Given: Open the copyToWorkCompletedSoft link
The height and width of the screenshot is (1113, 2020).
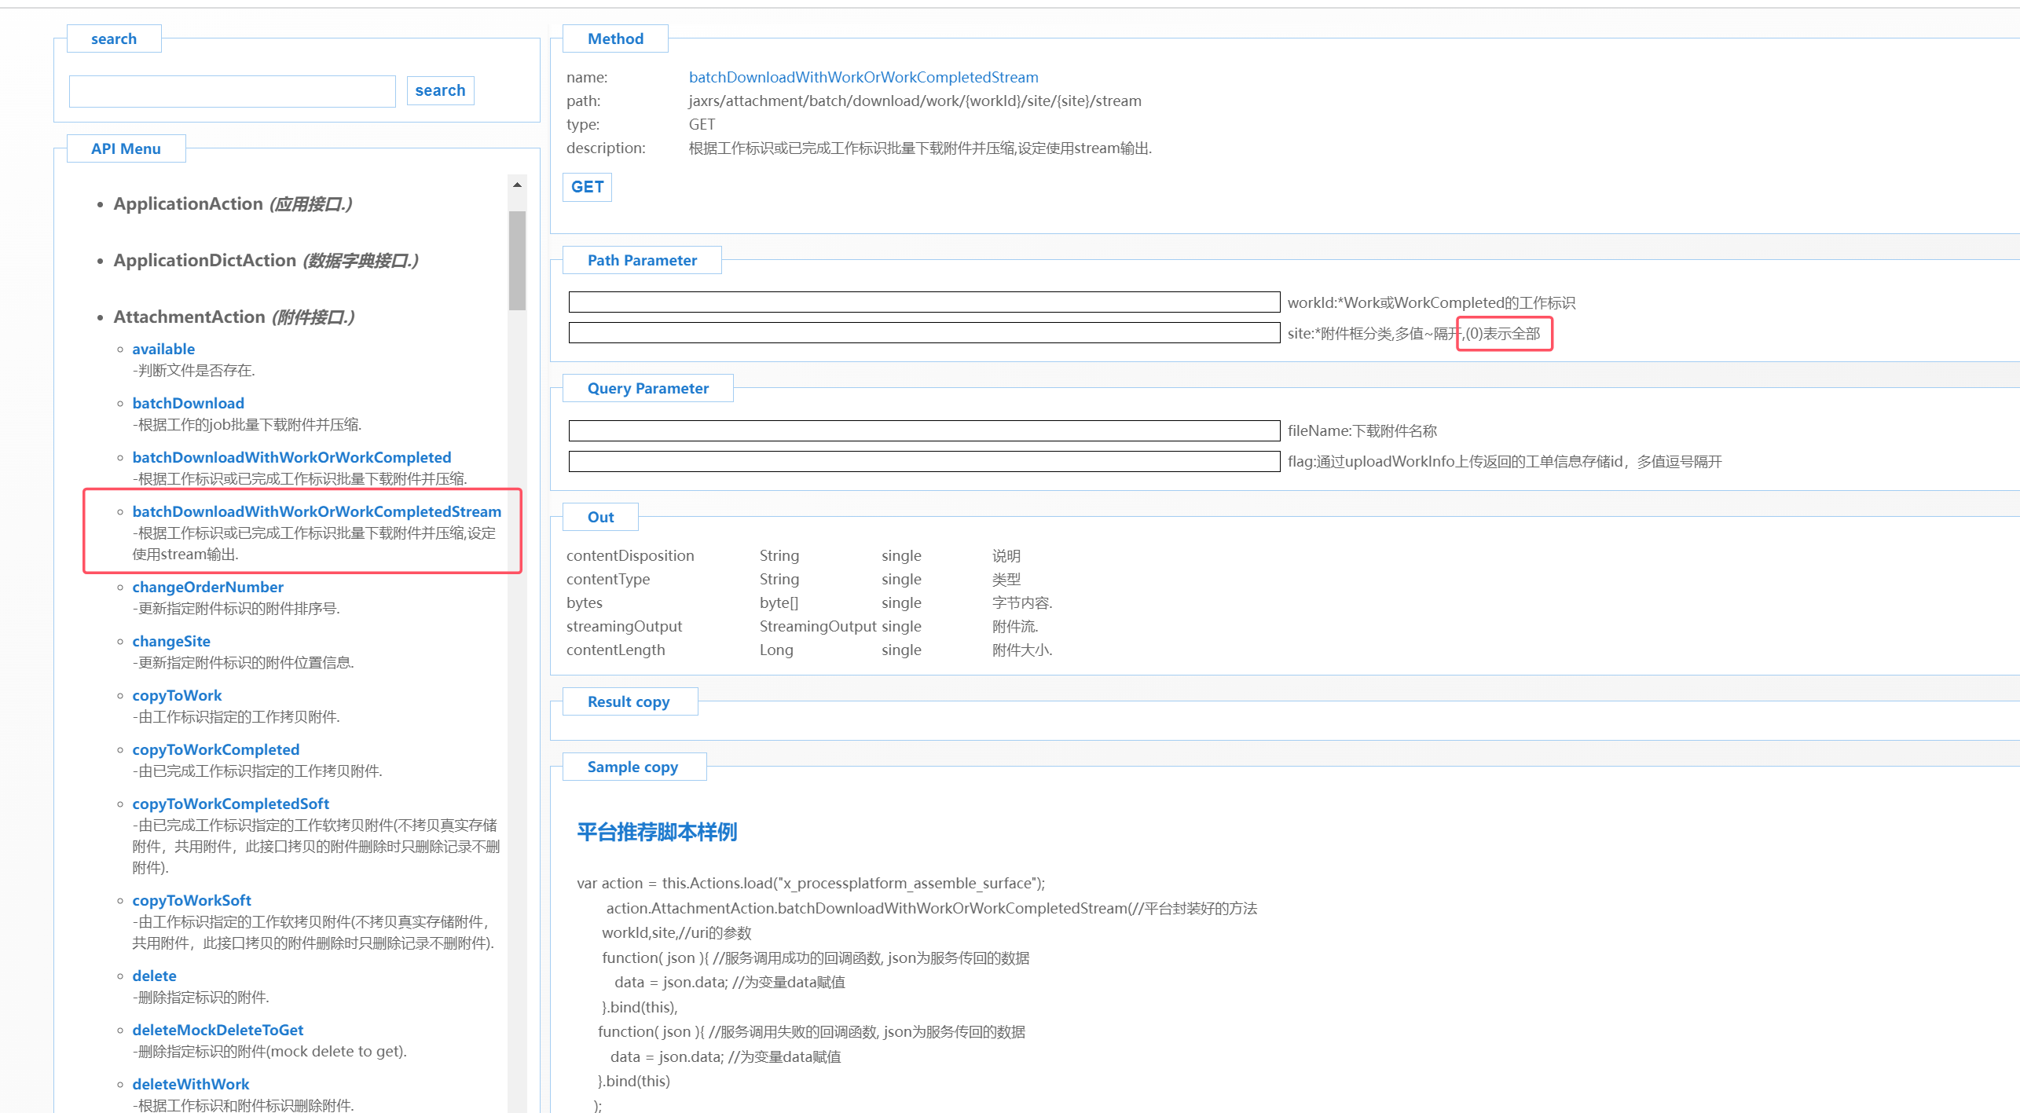Looking at the screenshot, I should 230,804.
